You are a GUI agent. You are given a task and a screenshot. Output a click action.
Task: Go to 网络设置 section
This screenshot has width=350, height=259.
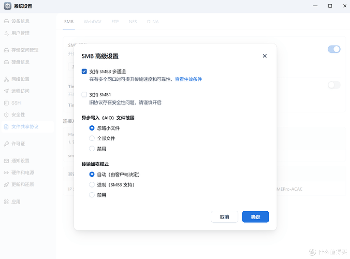point(20,79)
